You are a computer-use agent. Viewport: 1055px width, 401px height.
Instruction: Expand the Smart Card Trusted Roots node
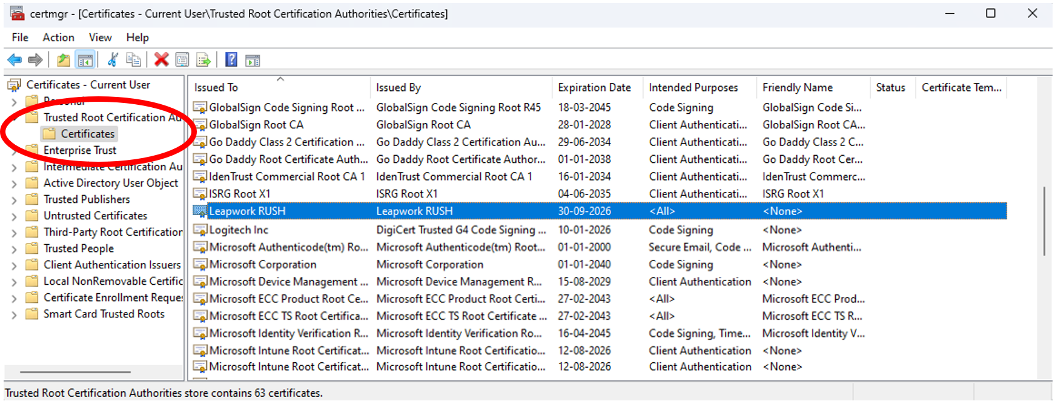(14, 314)
